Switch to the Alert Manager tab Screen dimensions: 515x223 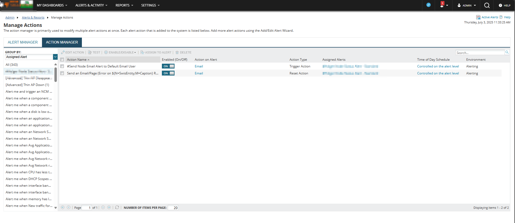pos(23,42)
